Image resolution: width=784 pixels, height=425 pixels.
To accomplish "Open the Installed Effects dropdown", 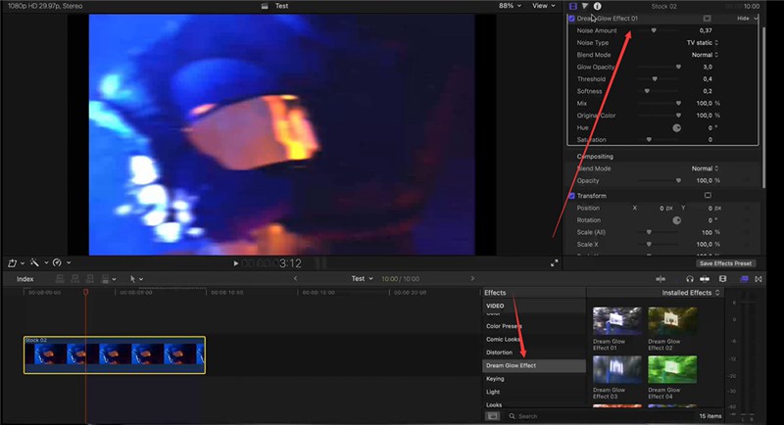I will point(691,293).
